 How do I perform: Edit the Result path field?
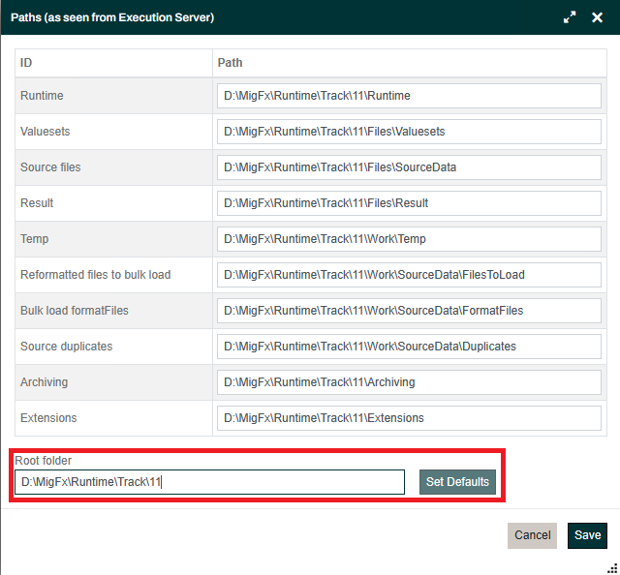409,203
